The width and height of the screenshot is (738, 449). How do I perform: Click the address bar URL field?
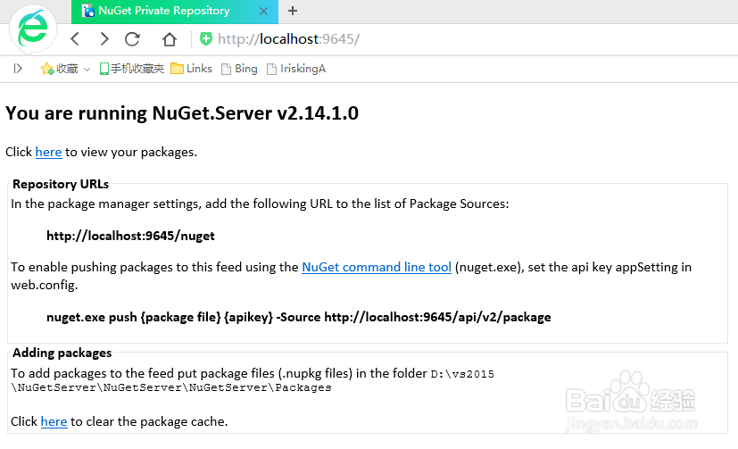(288, 39)
